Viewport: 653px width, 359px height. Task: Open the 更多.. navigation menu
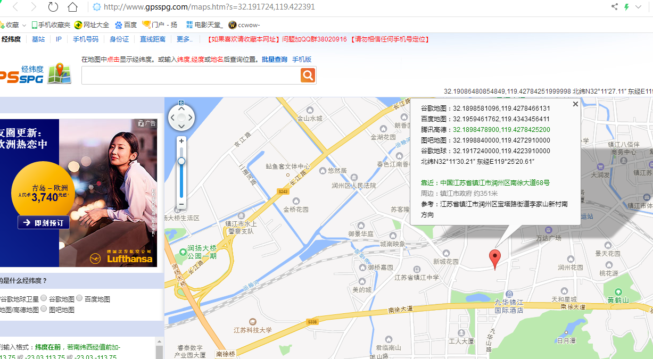[x=185, y=39]
